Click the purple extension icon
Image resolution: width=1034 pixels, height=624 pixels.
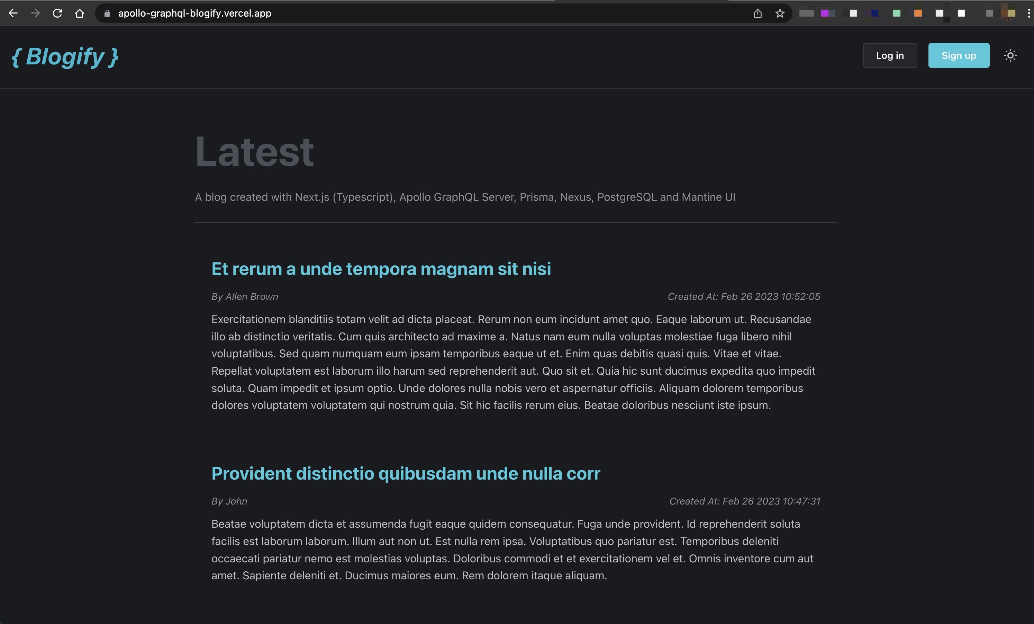825,14
